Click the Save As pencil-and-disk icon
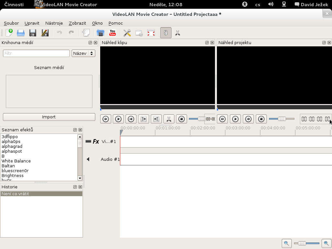 pos(45,33)
